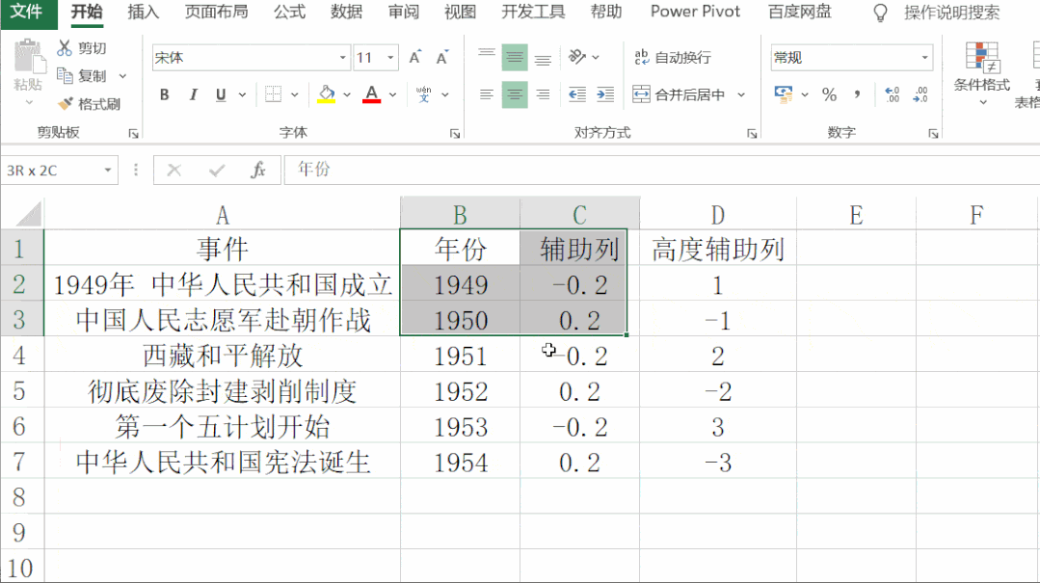
Task: Select row 8 header
Action: click(20, 497)
